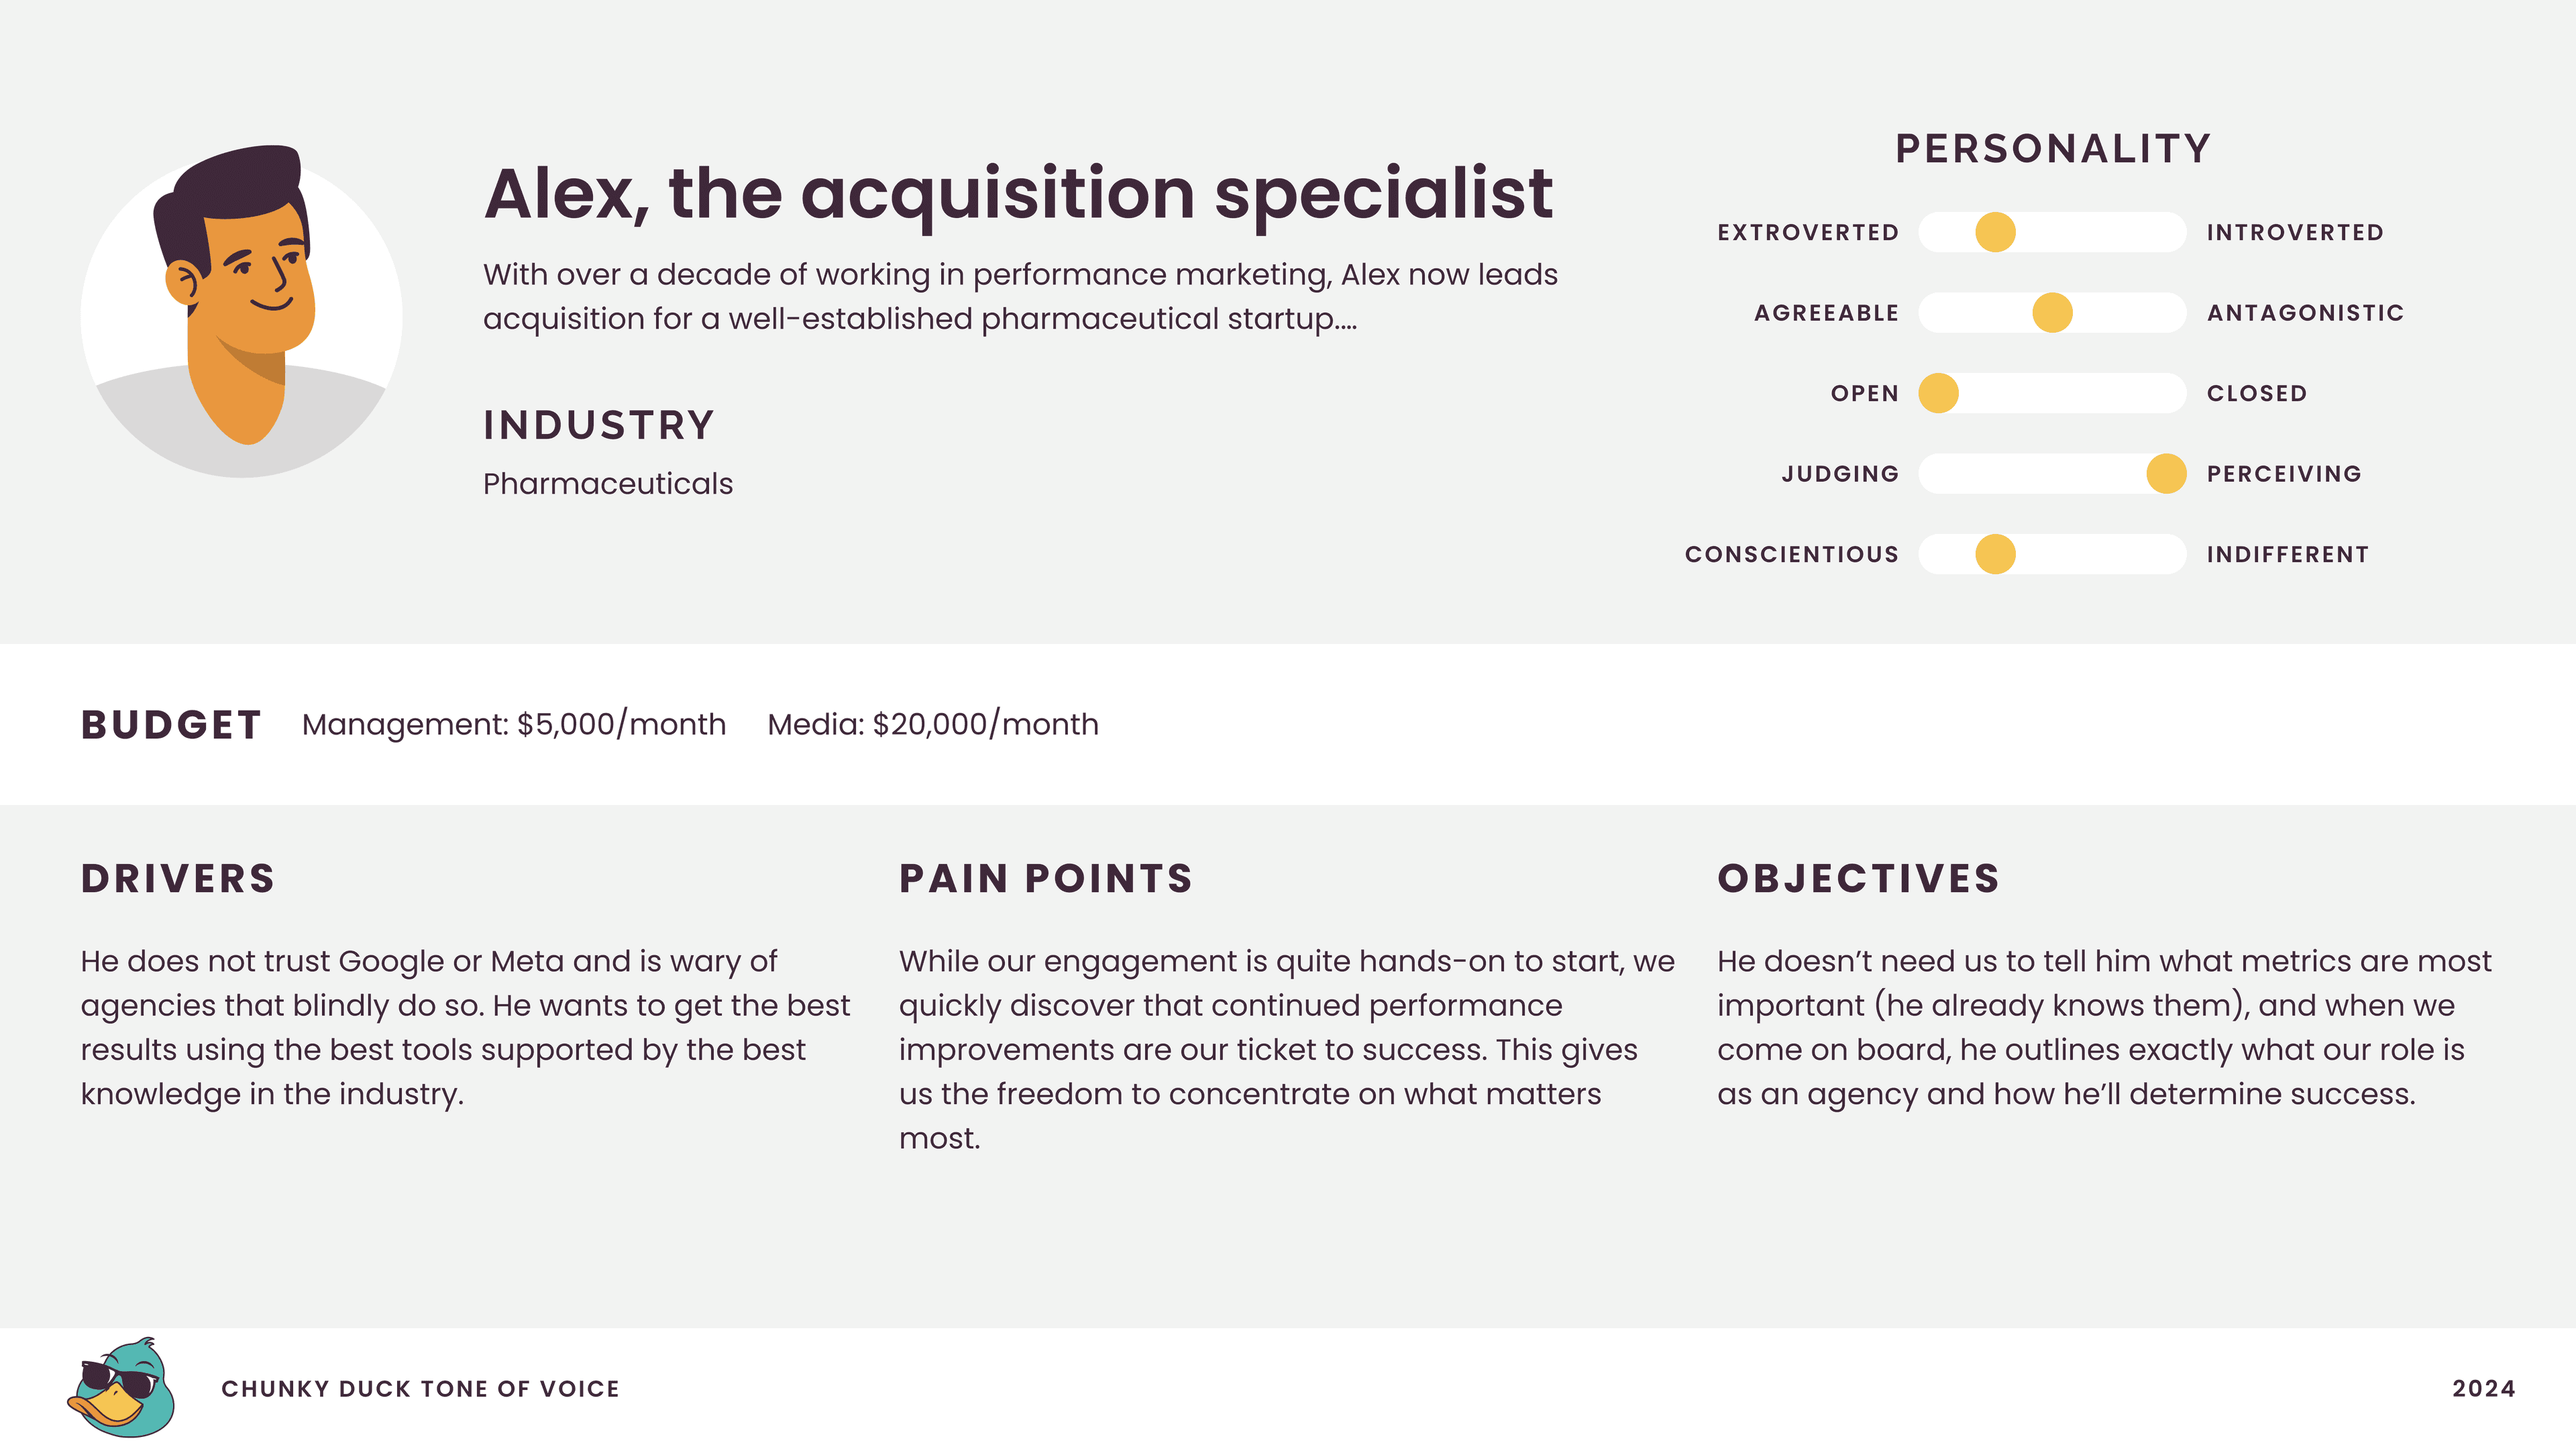Click Alex's avatar illustration
This screenshot has width=2576, height=1449.
[x=241, y=311]
